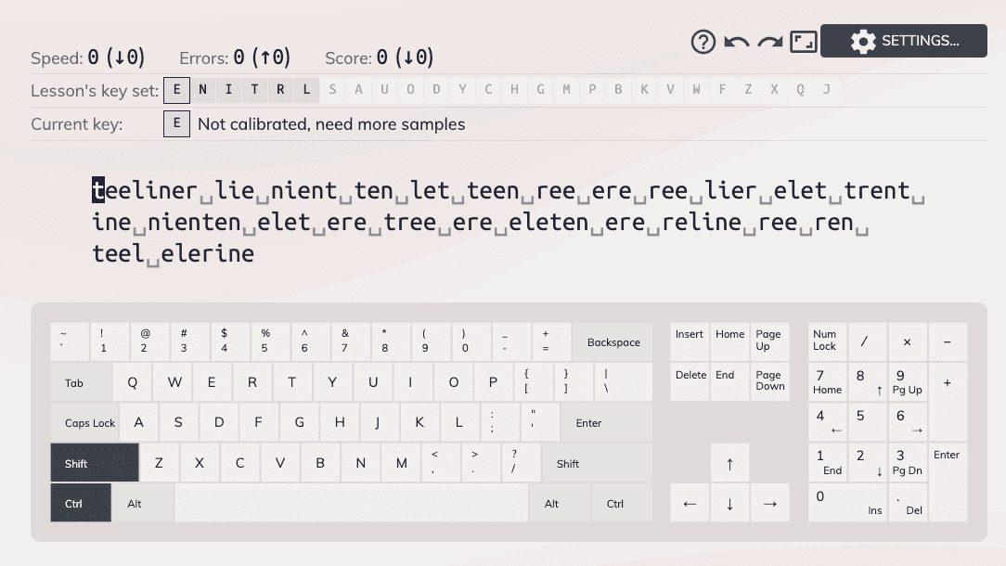Enter fullscreen with the expand icon
The height and width of the screenshot is (566, 1006).
(x=803, y=42)
